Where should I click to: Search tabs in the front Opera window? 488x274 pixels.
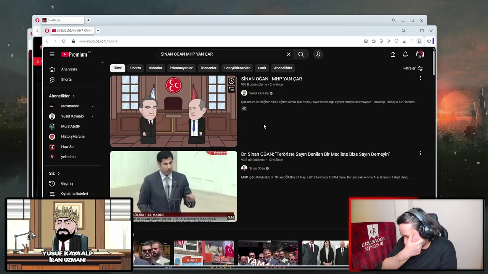click(403, 30)
